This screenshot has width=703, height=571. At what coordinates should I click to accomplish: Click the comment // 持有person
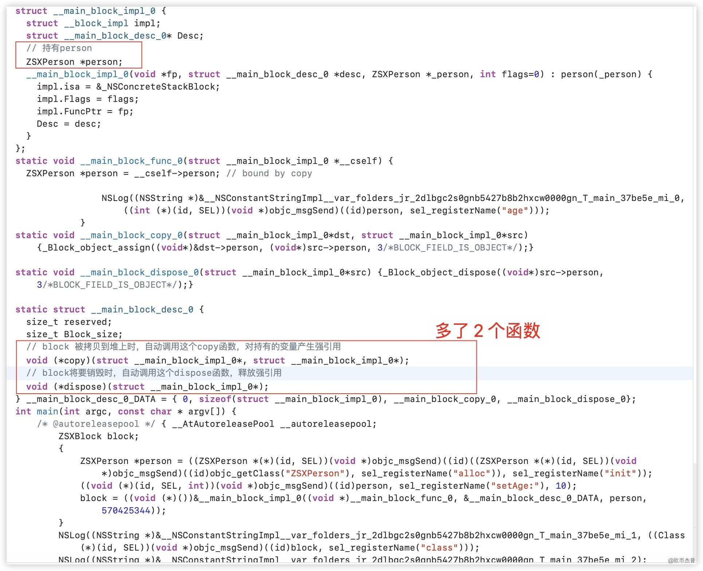(59, 48)
